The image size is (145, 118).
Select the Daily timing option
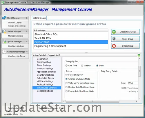tap(97, 66)
